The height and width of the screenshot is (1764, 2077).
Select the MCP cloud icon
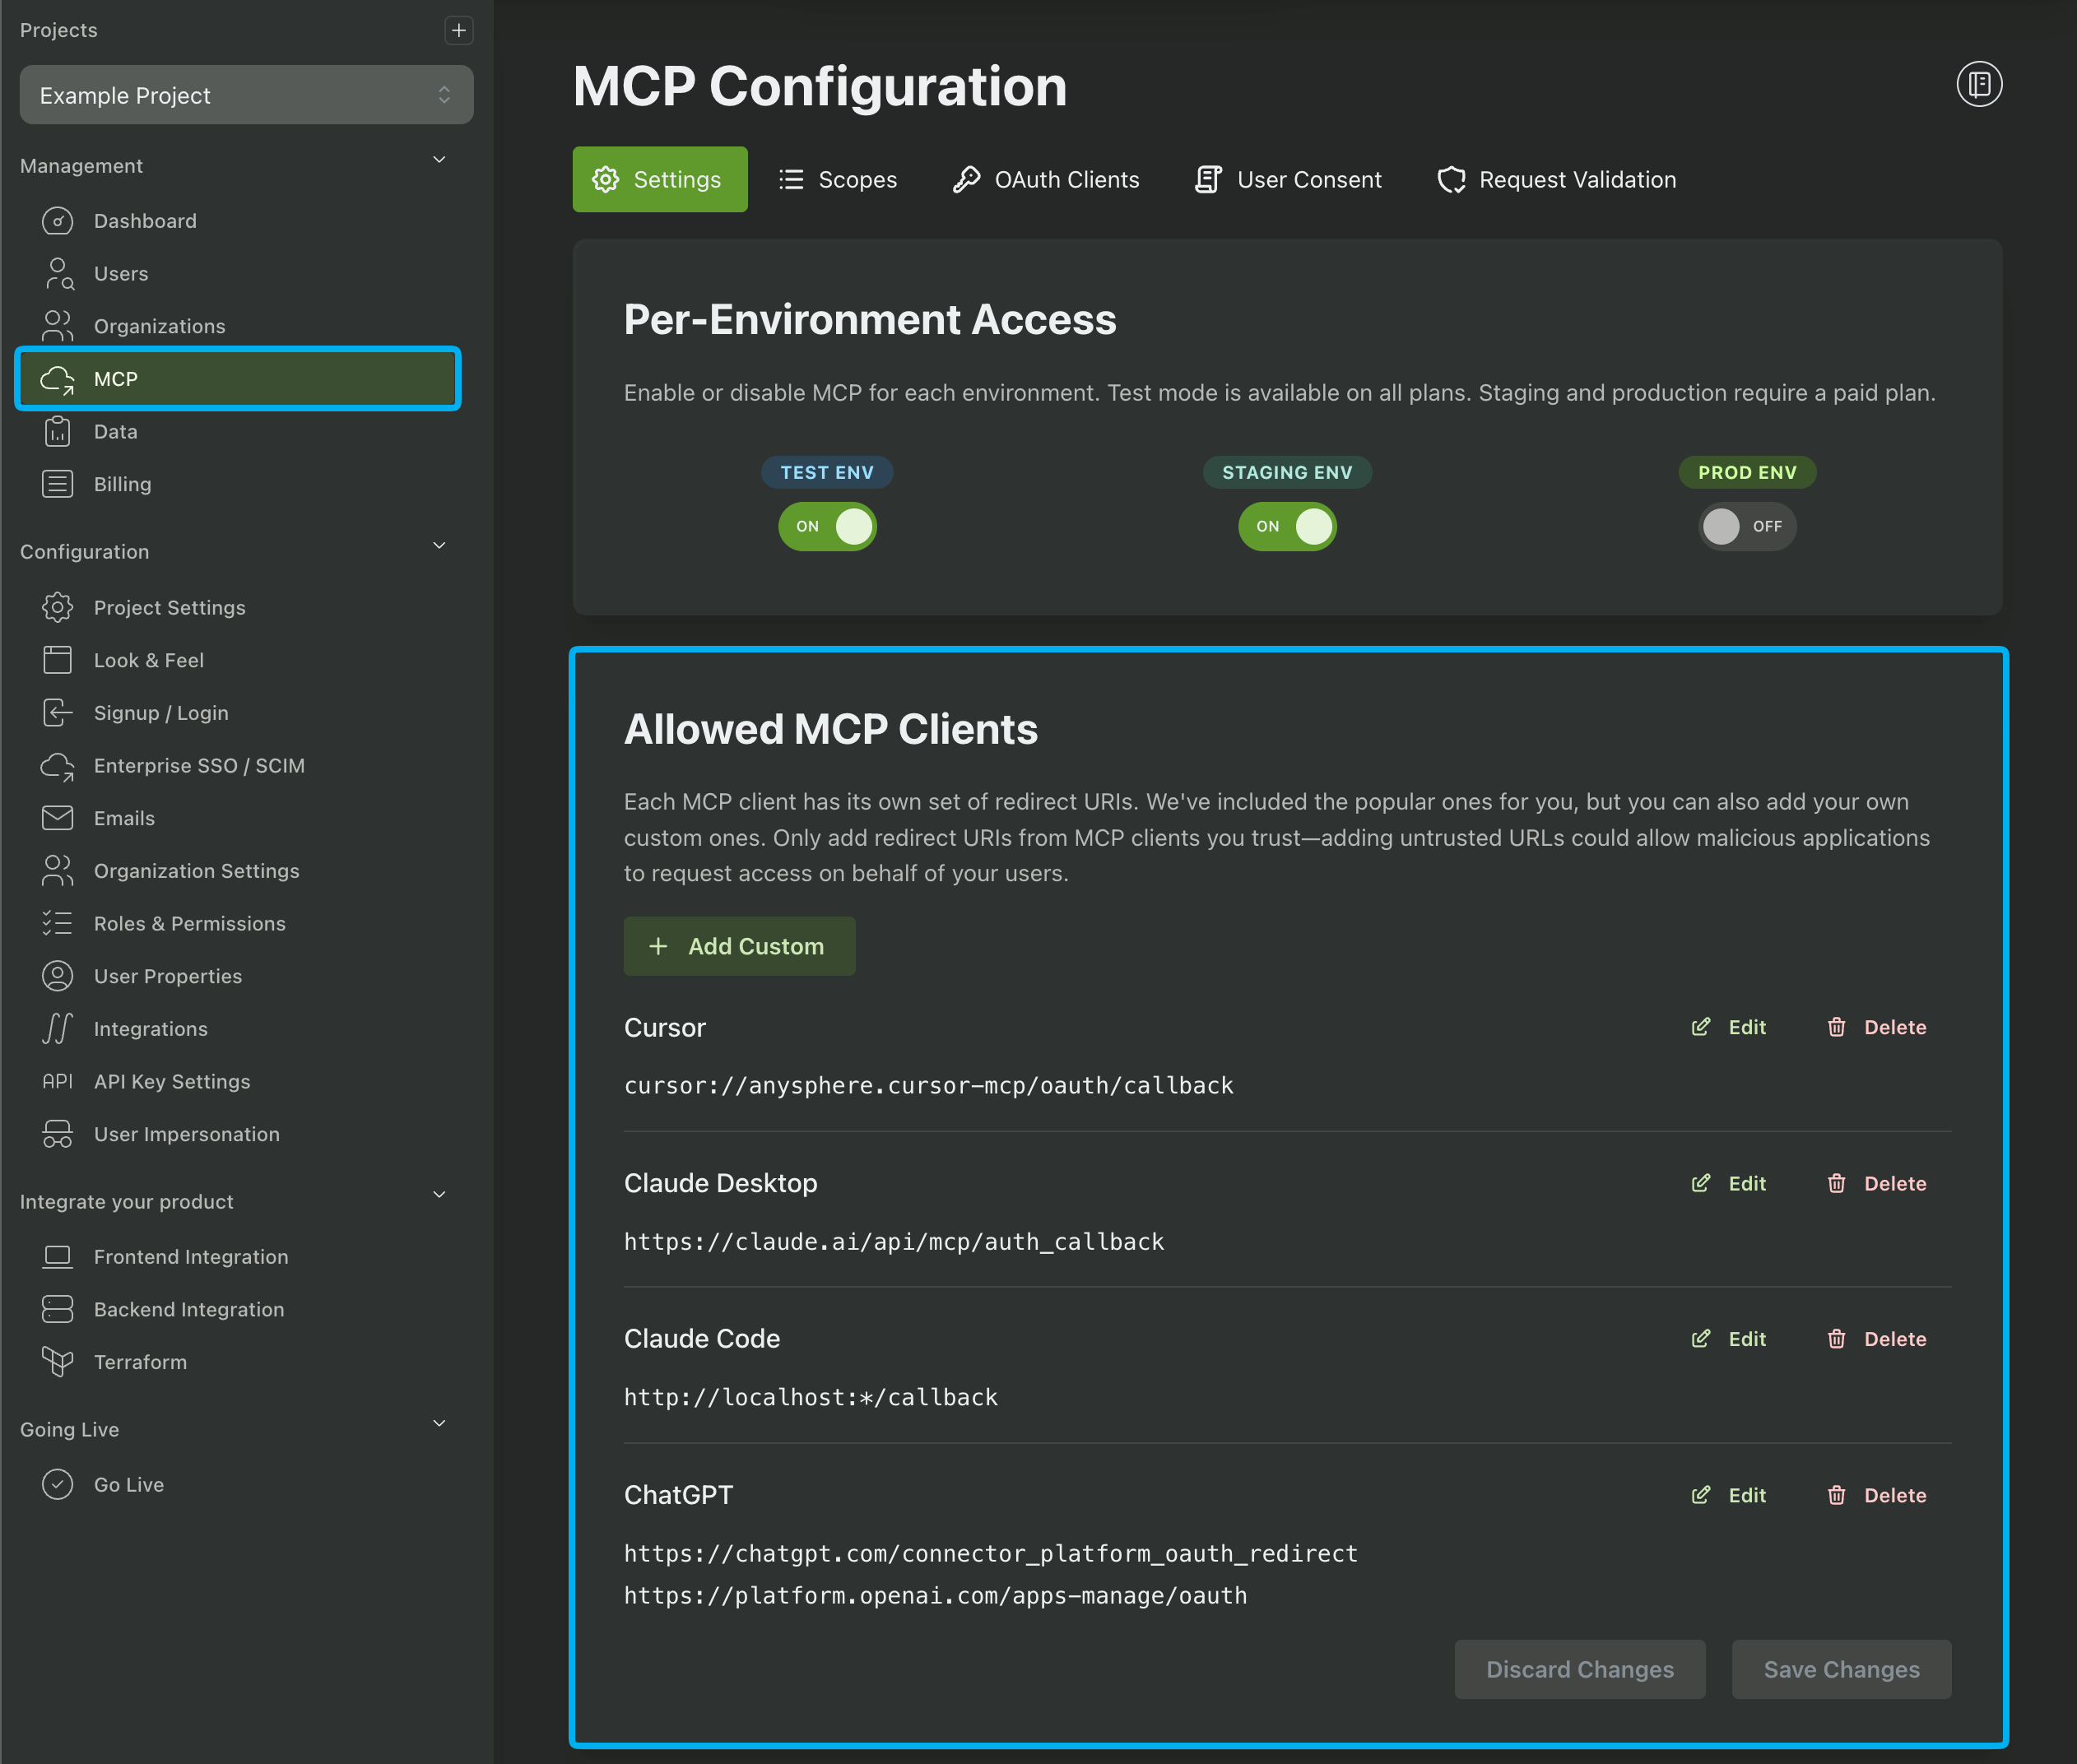click(x=58, y=379)
